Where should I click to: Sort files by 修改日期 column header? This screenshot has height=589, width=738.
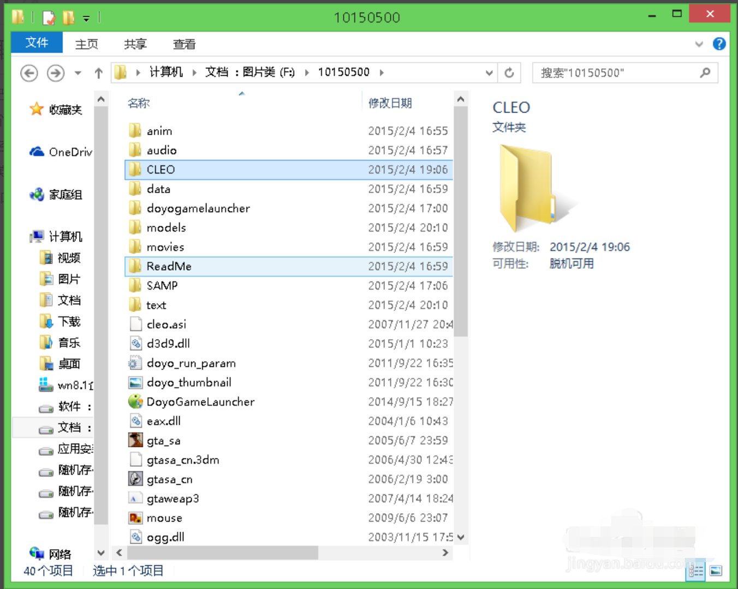[x=390, y=103]
